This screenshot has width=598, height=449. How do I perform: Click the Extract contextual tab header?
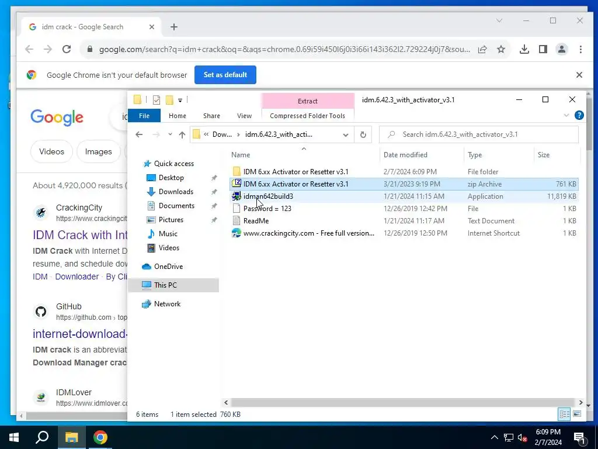coord(308,101)
